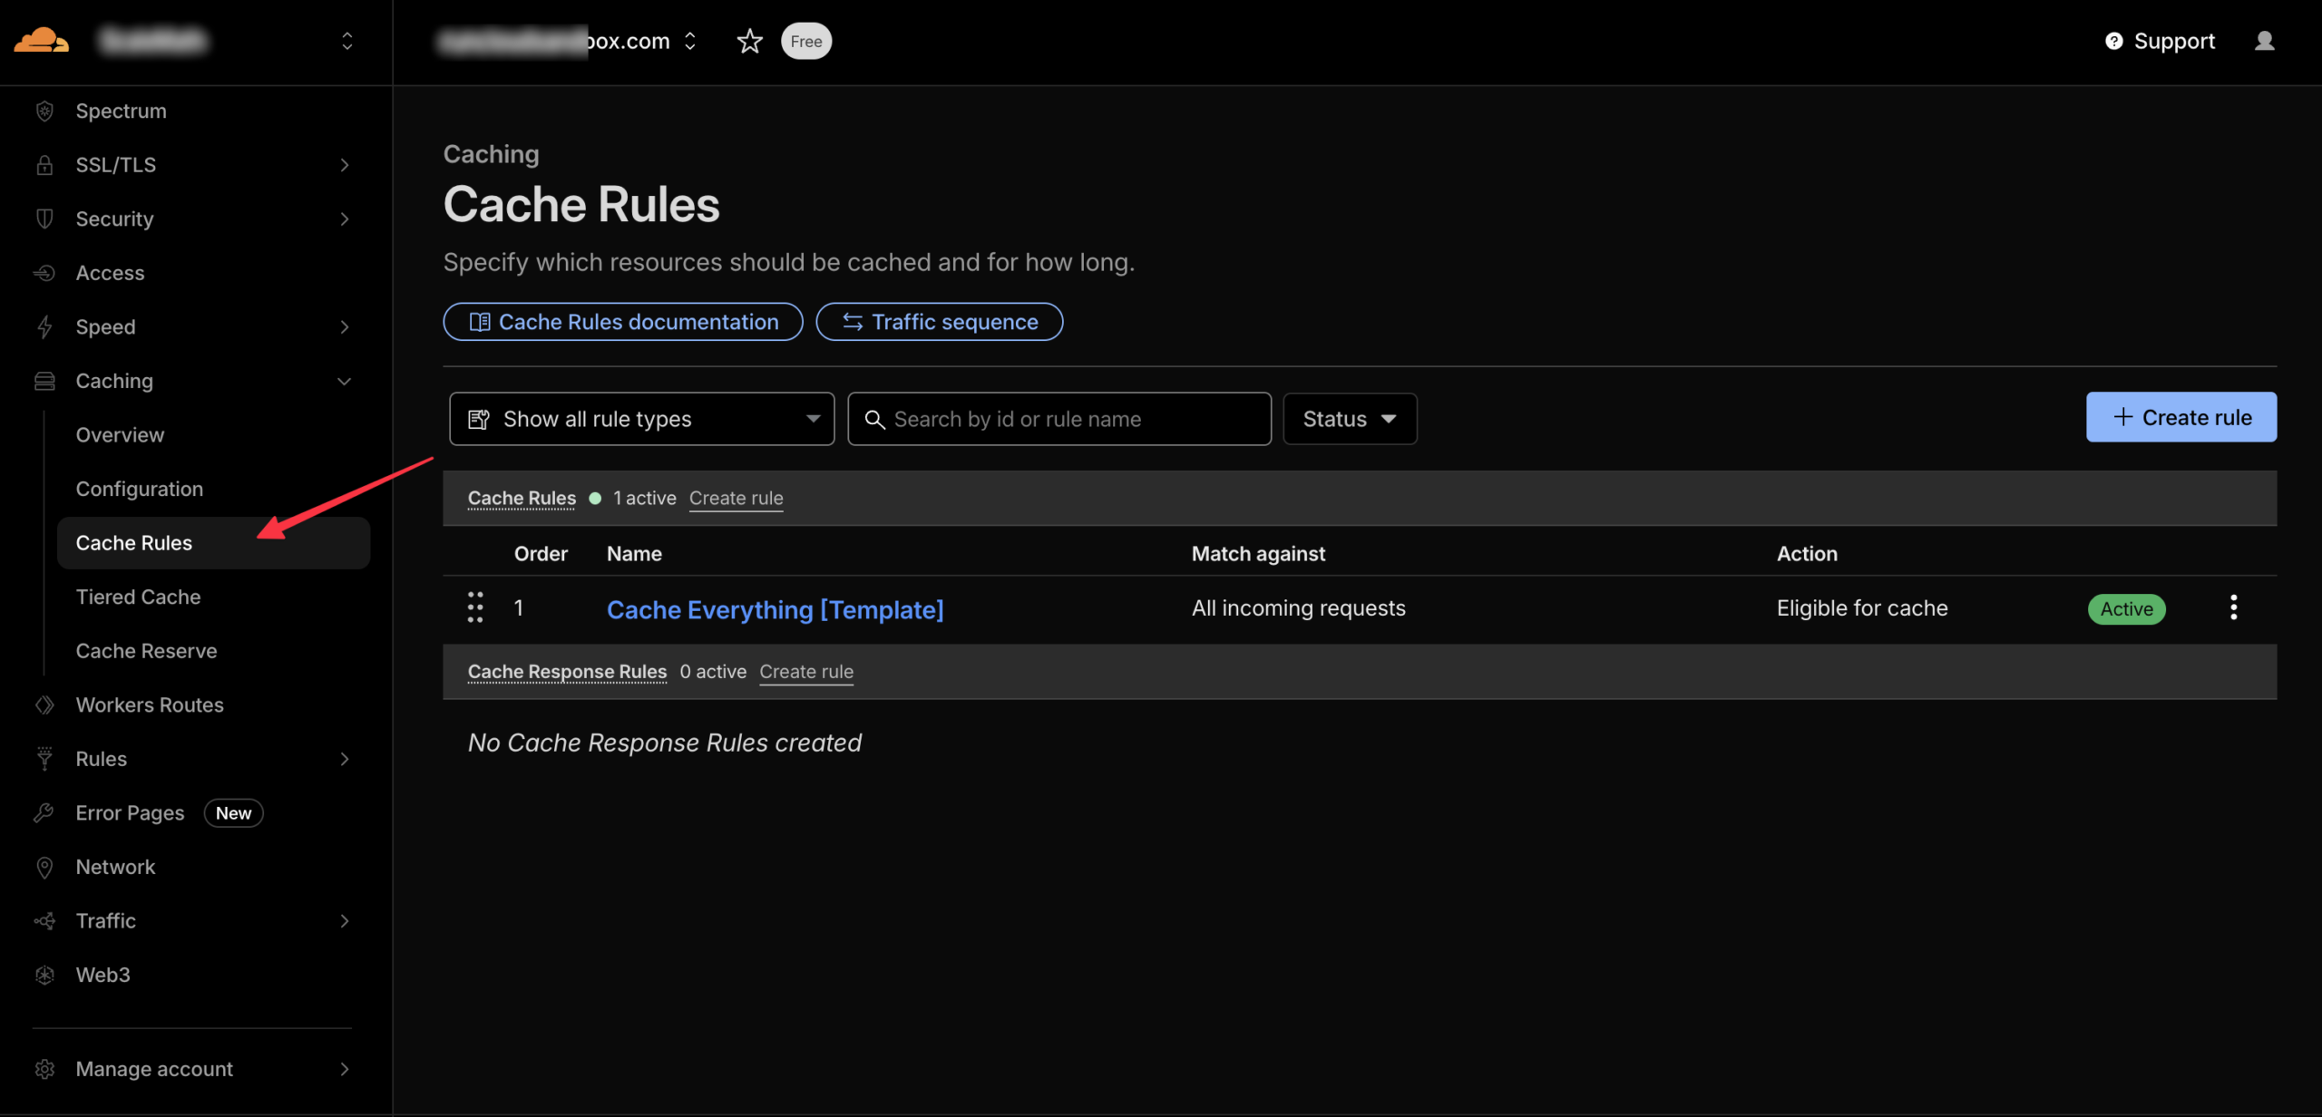
Task: Open the Traffic sequence button
Action: point(939,322)
